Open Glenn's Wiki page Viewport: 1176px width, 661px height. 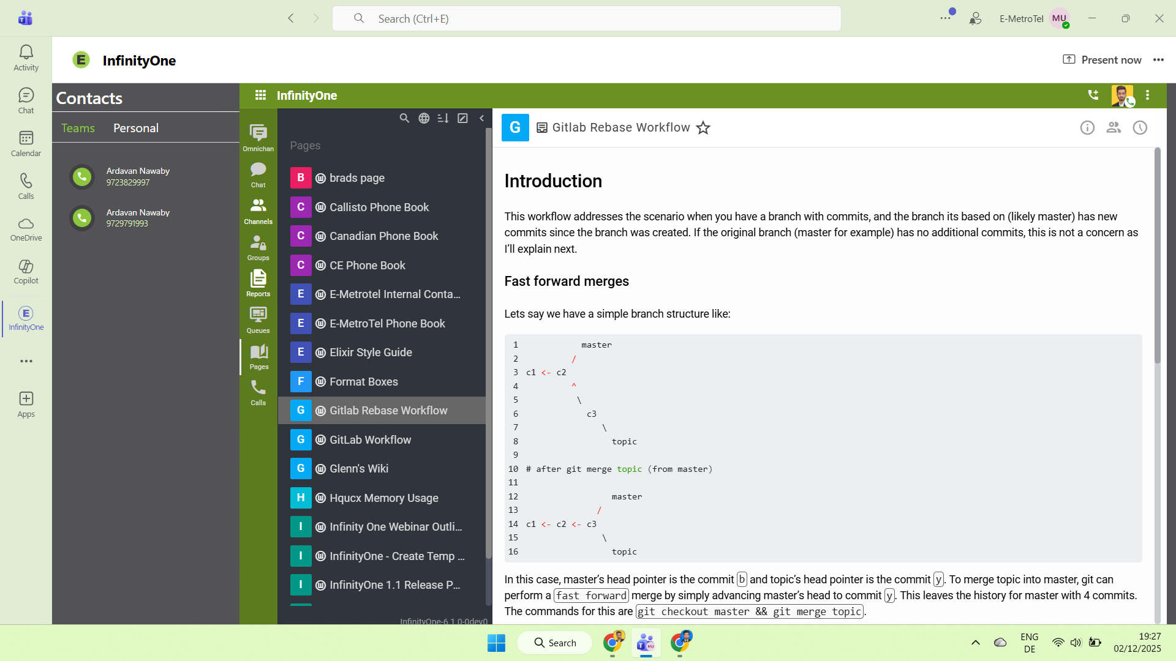point(382,468)
